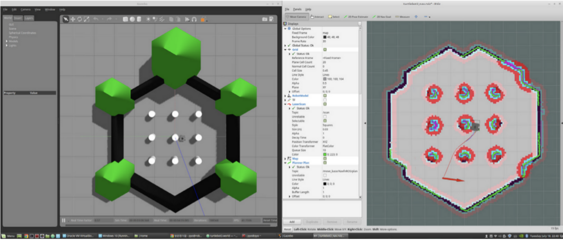
Task: Expand the TF display item
Action: coord(285,100)
